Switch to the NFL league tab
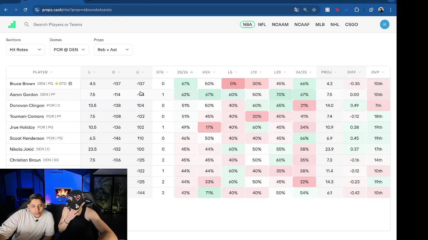 (262, 24)
